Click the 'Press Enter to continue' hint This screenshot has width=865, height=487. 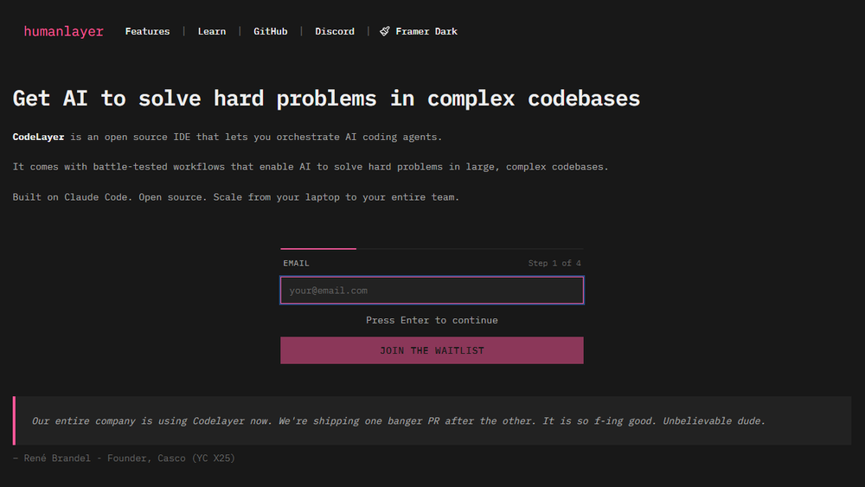coord(432,320)
